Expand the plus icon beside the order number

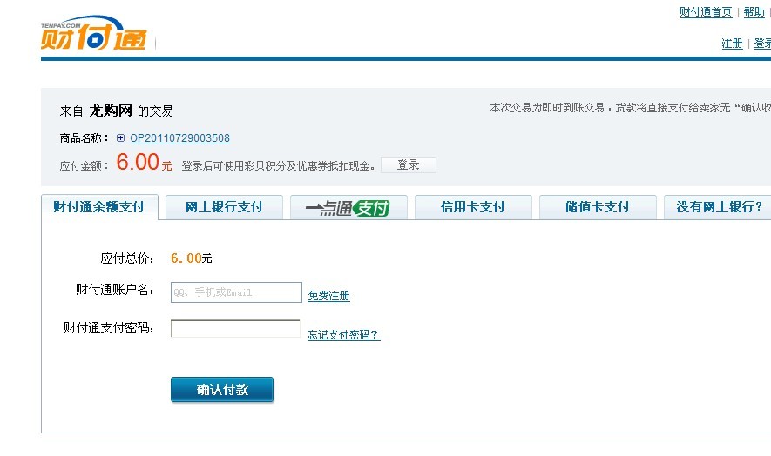point(120,138)
